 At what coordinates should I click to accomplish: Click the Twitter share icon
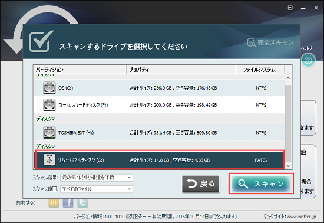coord(82,202)
